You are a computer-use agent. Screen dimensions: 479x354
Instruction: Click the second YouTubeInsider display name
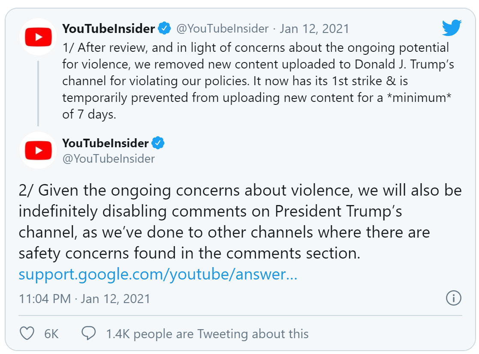(x=105, y=143)
